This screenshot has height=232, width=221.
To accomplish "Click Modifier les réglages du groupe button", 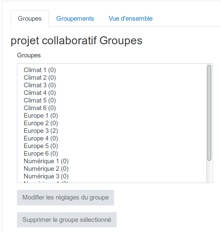I will (65, 197).
